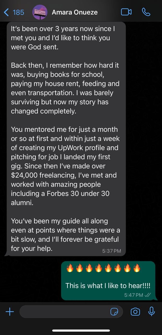Open the camera to snap a photo

coord(135,312)
